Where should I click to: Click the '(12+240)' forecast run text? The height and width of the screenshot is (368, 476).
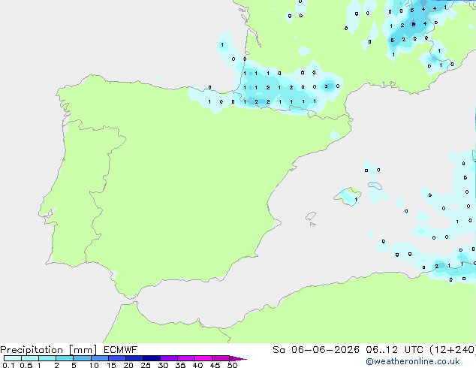[453, 350]
